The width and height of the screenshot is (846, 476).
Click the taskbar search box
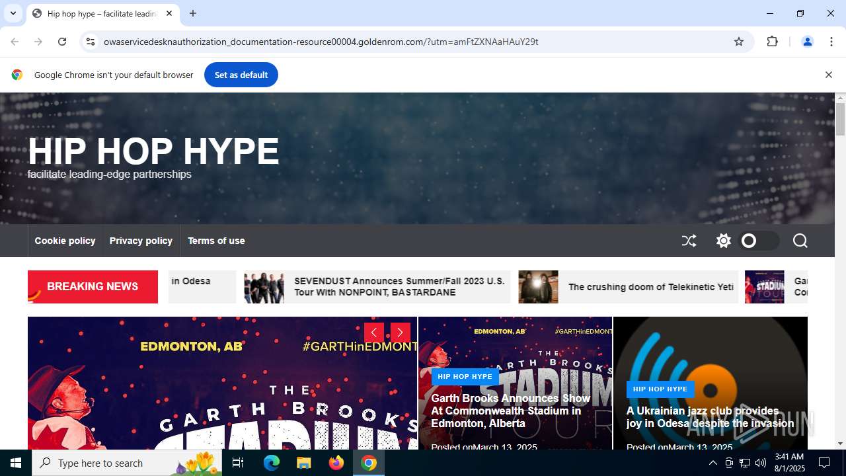(127, 463)
